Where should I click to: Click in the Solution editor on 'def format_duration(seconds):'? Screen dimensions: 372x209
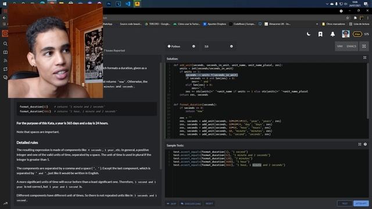[195, 105]
